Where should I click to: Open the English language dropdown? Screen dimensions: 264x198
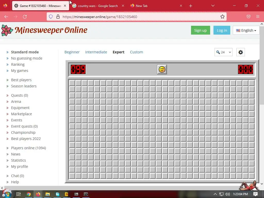[x=246, y=30]
